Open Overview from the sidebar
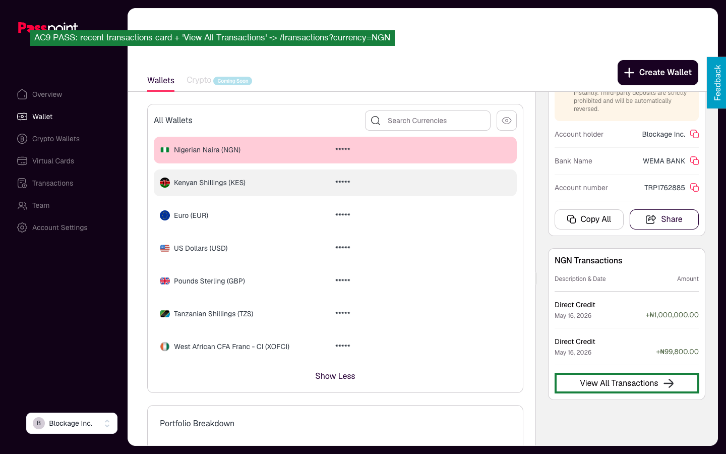 [x=40, y=94]
